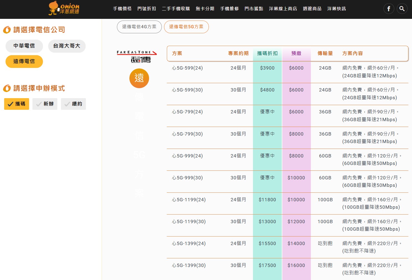Click $16000 prepayment value
The image size is (412, 280).
point(296,265)
